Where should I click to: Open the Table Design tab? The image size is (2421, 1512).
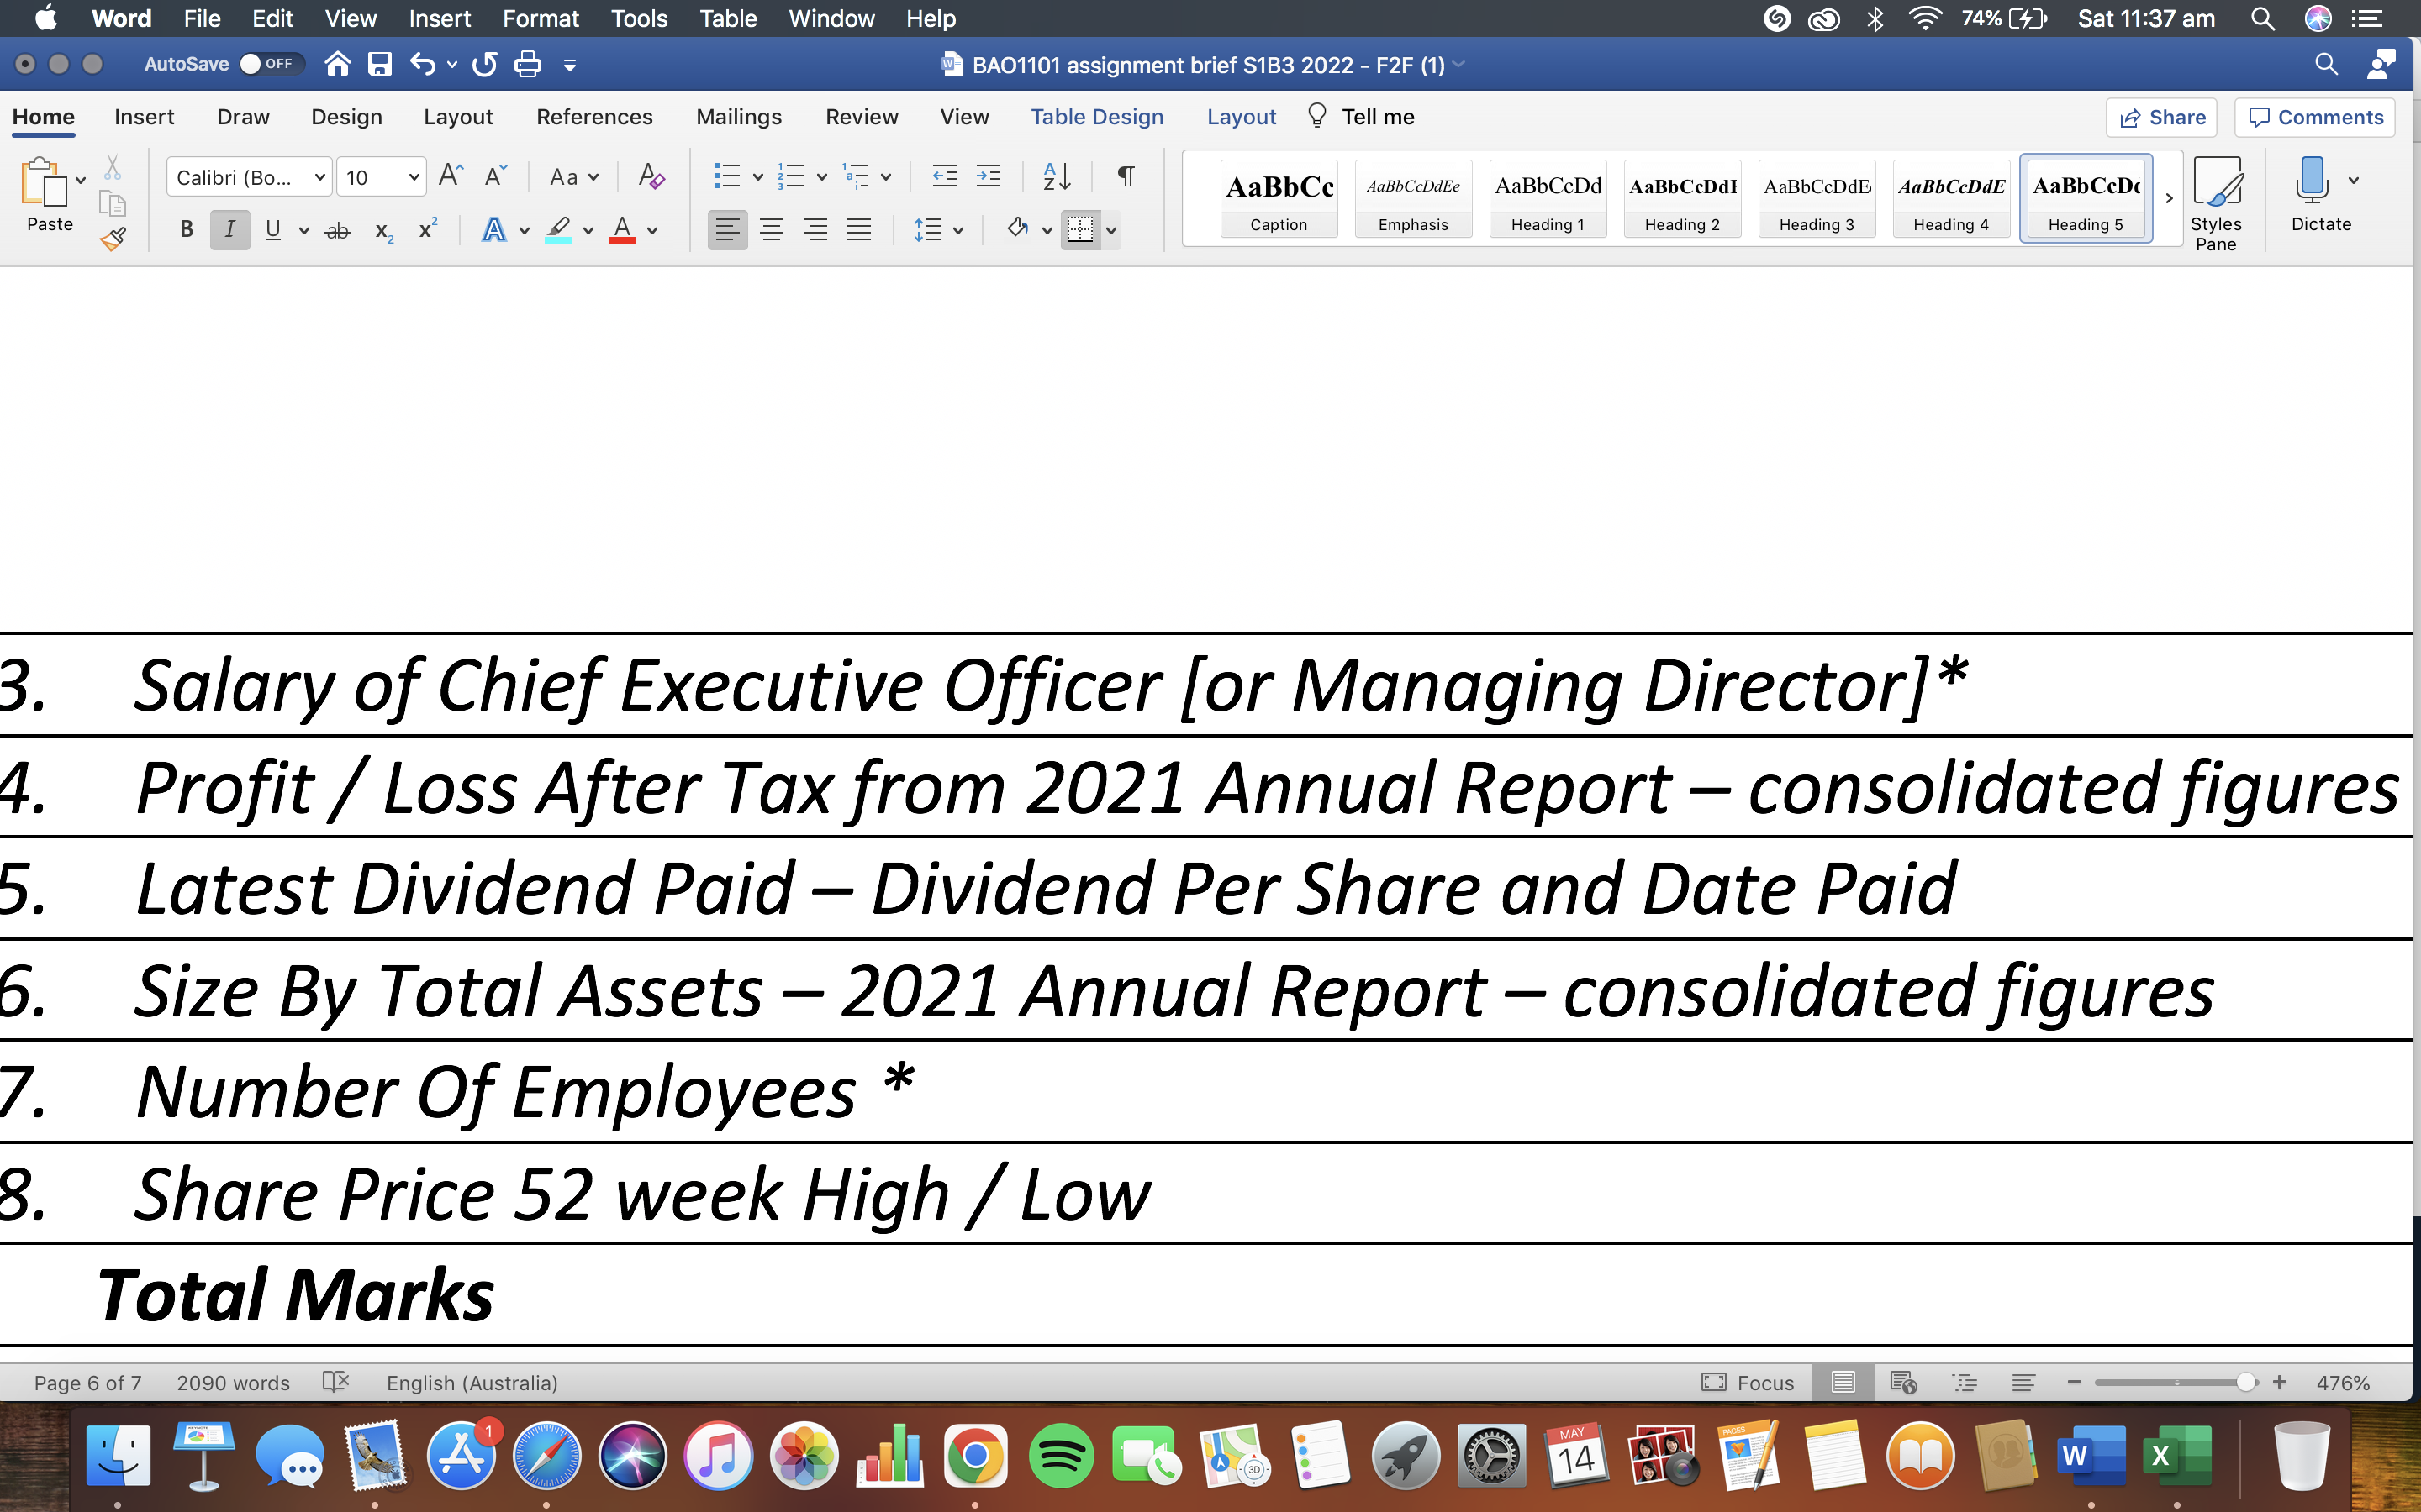point(1098,117)
